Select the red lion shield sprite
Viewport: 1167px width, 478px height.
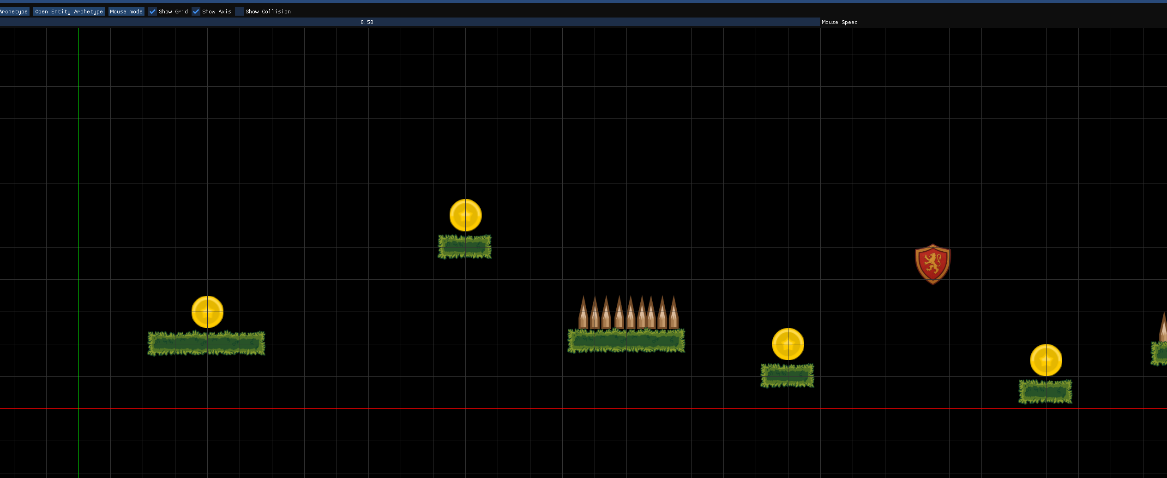[932, 264]
